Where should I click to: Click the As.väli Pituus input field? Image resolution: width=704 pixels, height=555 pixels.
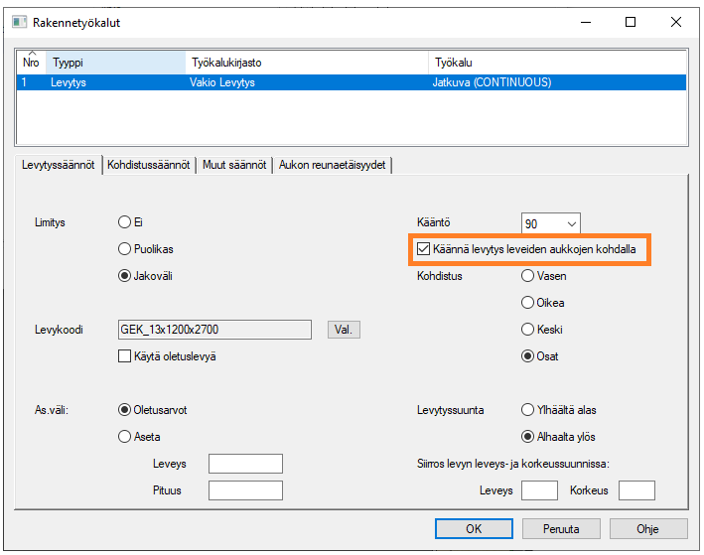pos(245,490)
